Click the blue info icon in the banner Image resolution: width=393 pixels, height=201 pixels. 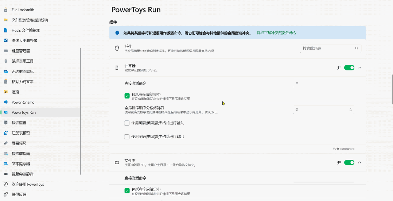117,33
